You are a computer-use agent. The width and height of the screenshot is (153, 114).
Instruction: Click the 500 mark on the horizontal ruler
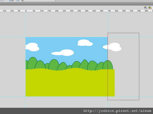tap(102, 11)
